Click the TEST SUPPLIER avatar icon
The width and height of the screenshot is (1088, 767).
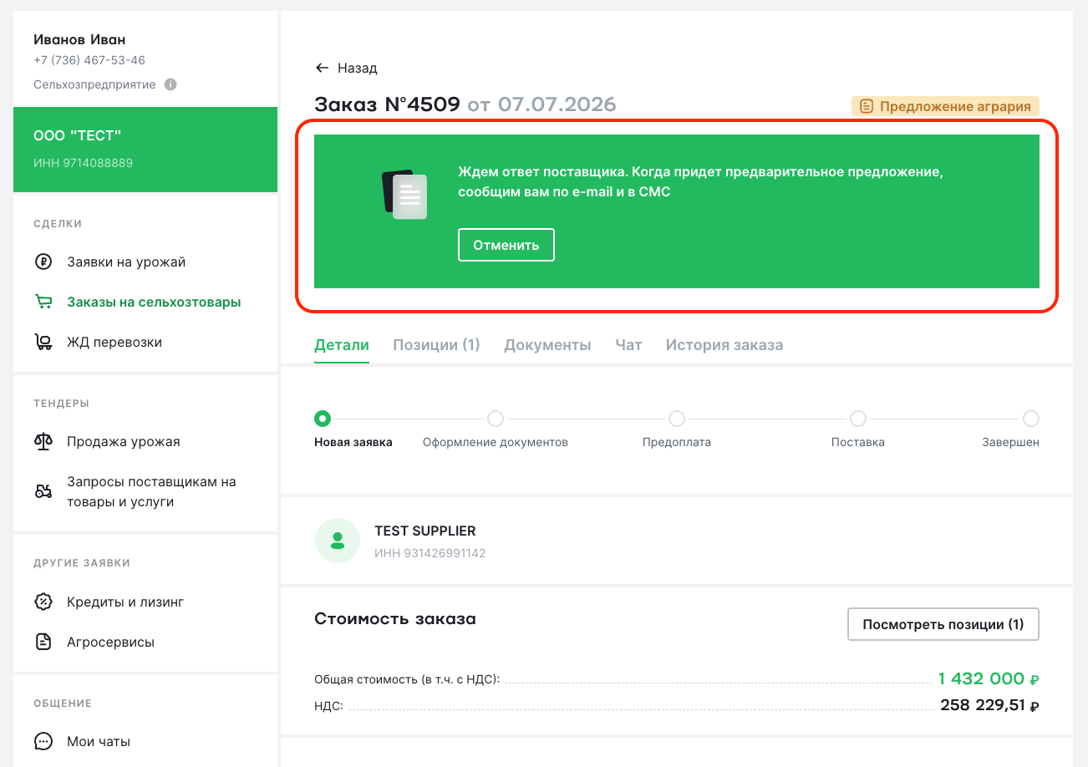coord(338,540)
